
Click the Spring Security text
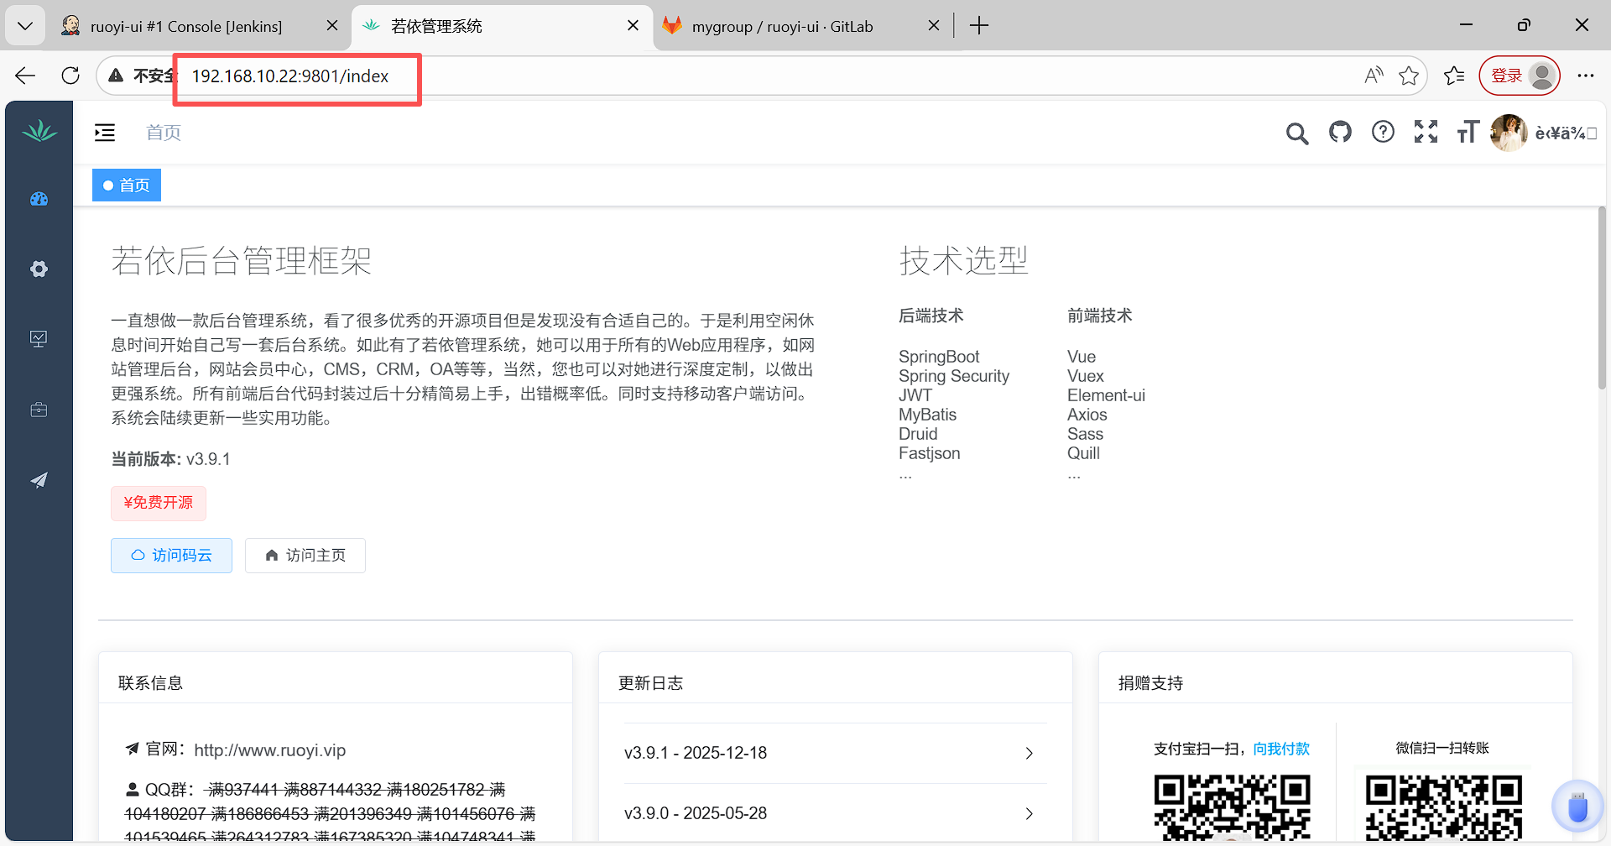pyautogui.click(x=954, y=376)
